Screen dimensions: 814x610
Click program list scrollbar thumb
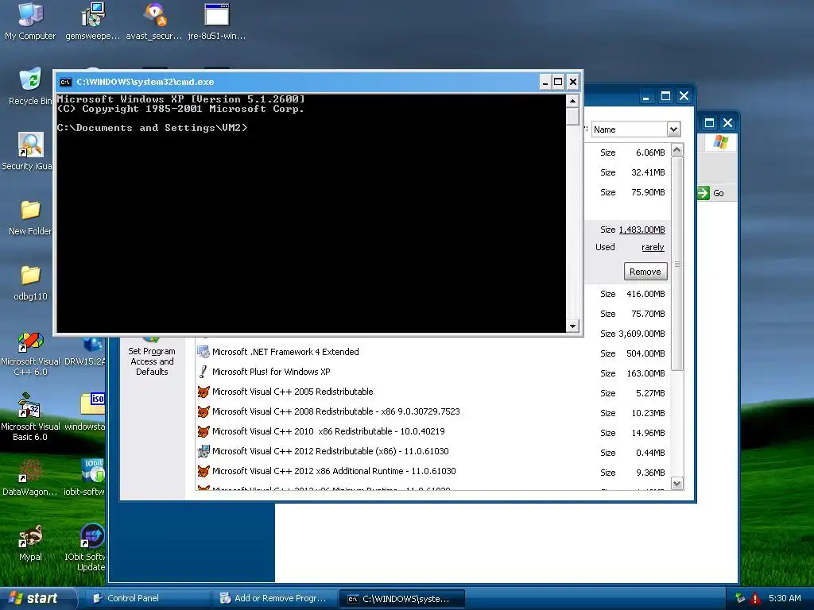(677, 264)
